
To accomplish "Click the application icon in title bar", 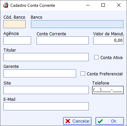I will [6, 5].
